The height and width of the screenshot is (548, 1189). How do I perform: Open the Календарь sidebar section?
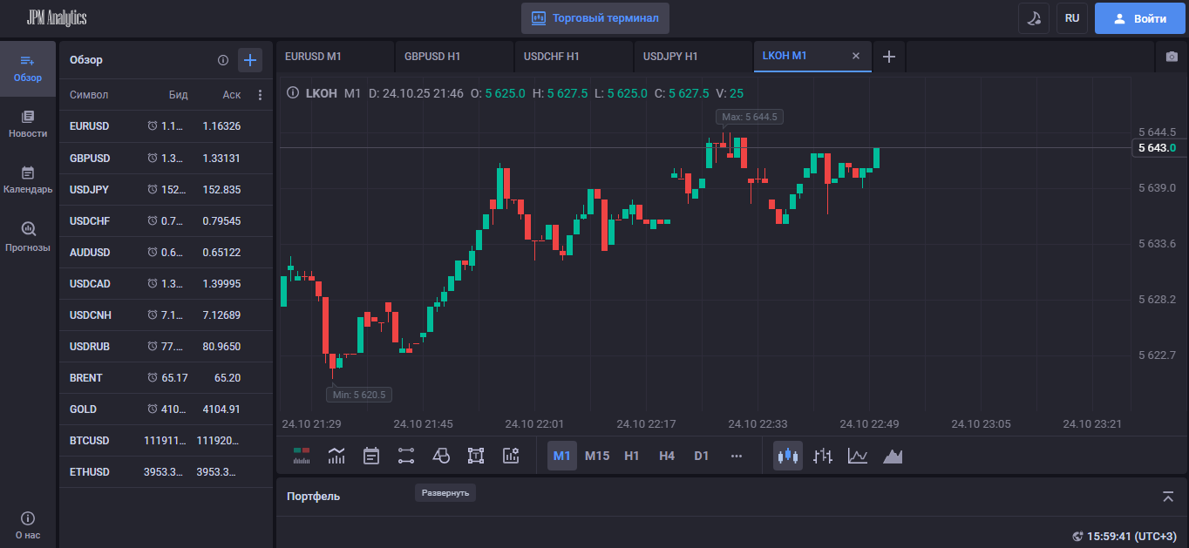click(28, 180)
